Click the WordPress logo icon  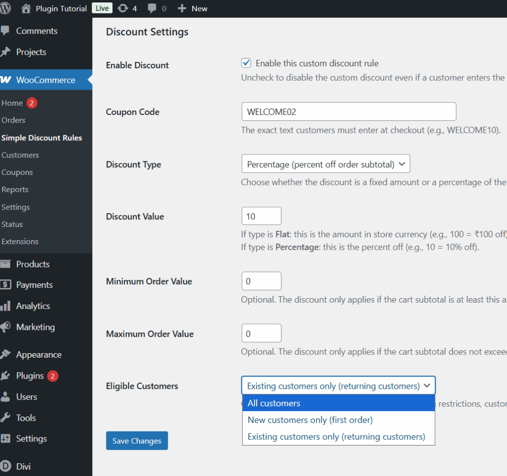pos(5,8)
